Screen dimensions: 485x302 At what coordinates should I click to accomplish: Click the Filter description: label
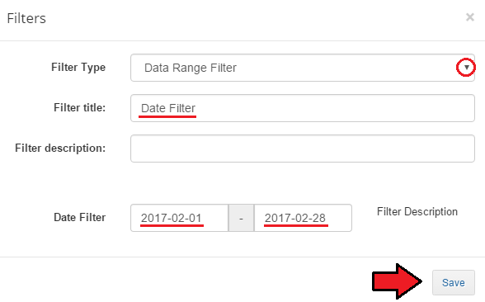tap(60, 148)
